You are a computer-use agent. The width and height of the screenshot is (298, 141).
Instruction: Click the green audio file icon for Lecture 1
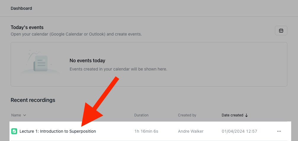pyautogui.click(x=14, y=131)
